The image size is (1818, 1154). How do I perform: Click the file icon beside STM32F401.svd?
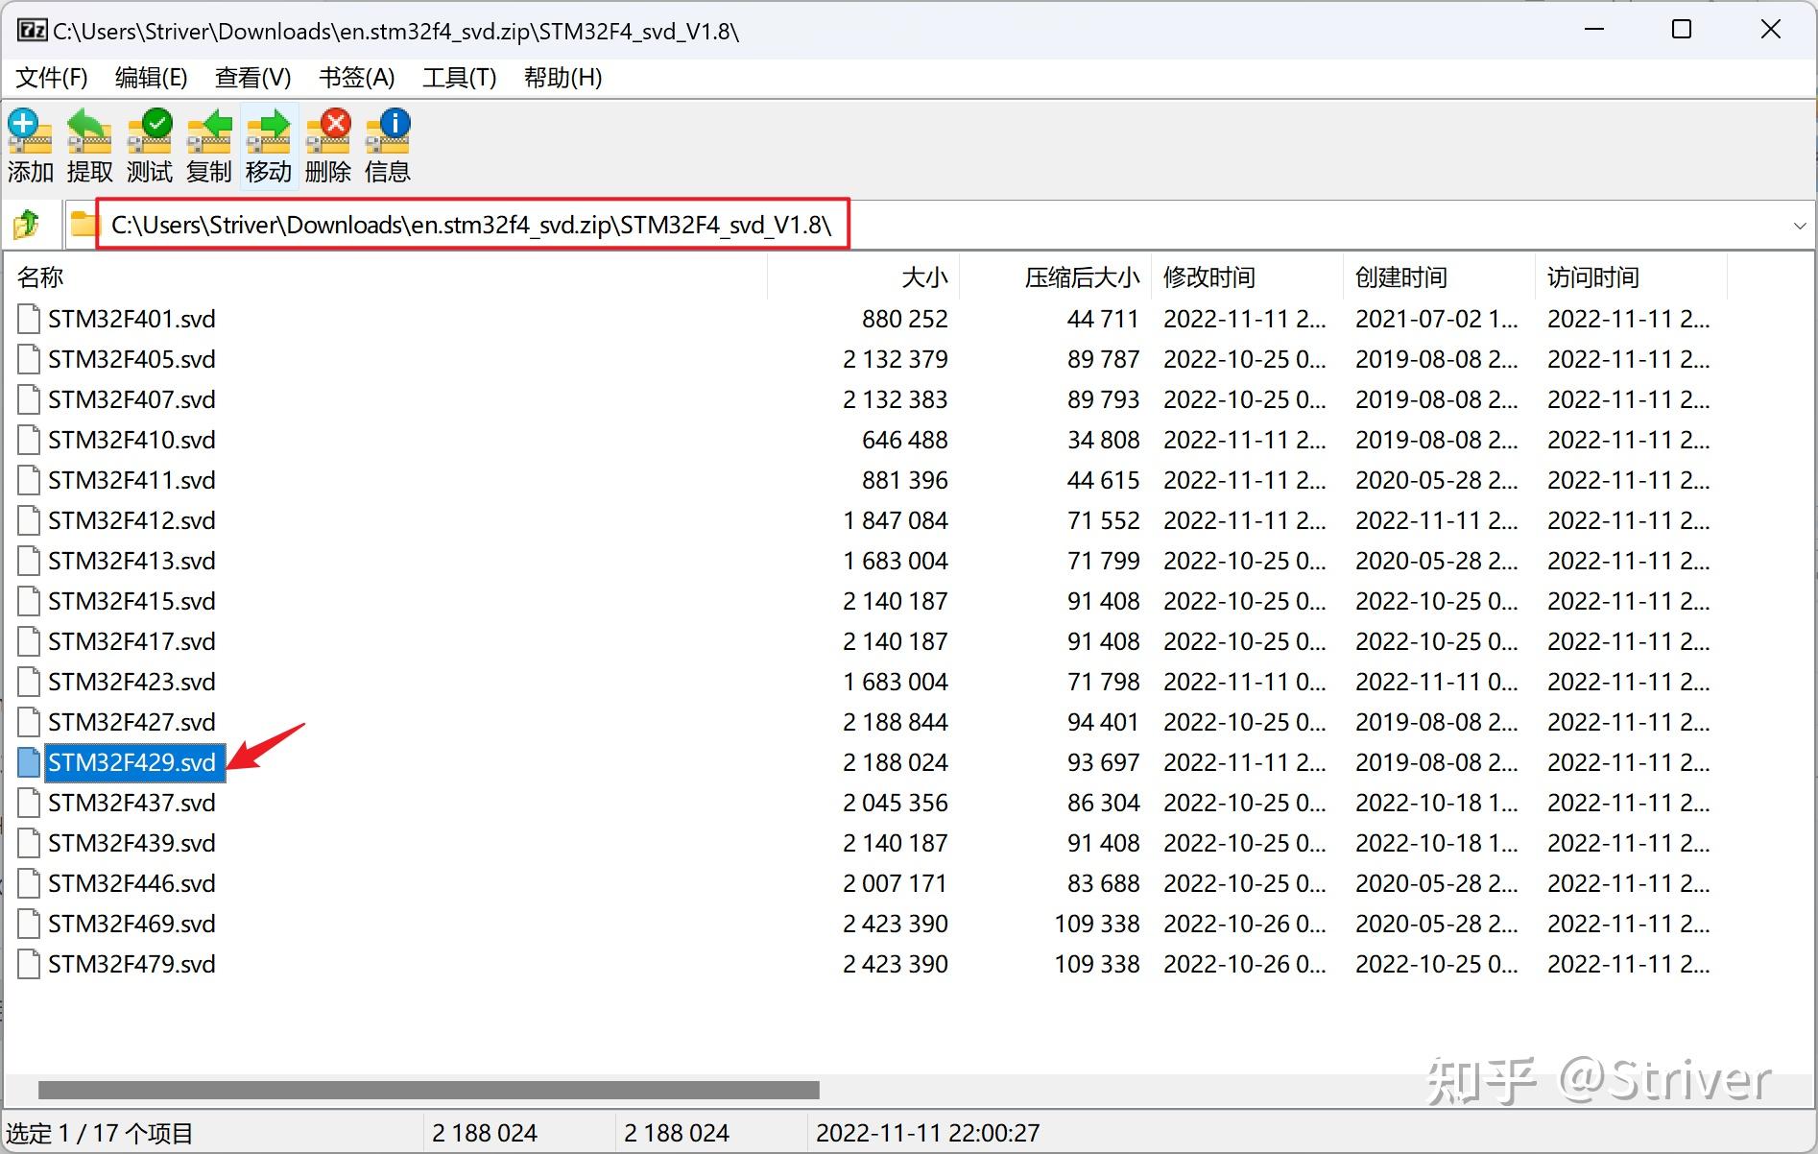tap(30, 319)
